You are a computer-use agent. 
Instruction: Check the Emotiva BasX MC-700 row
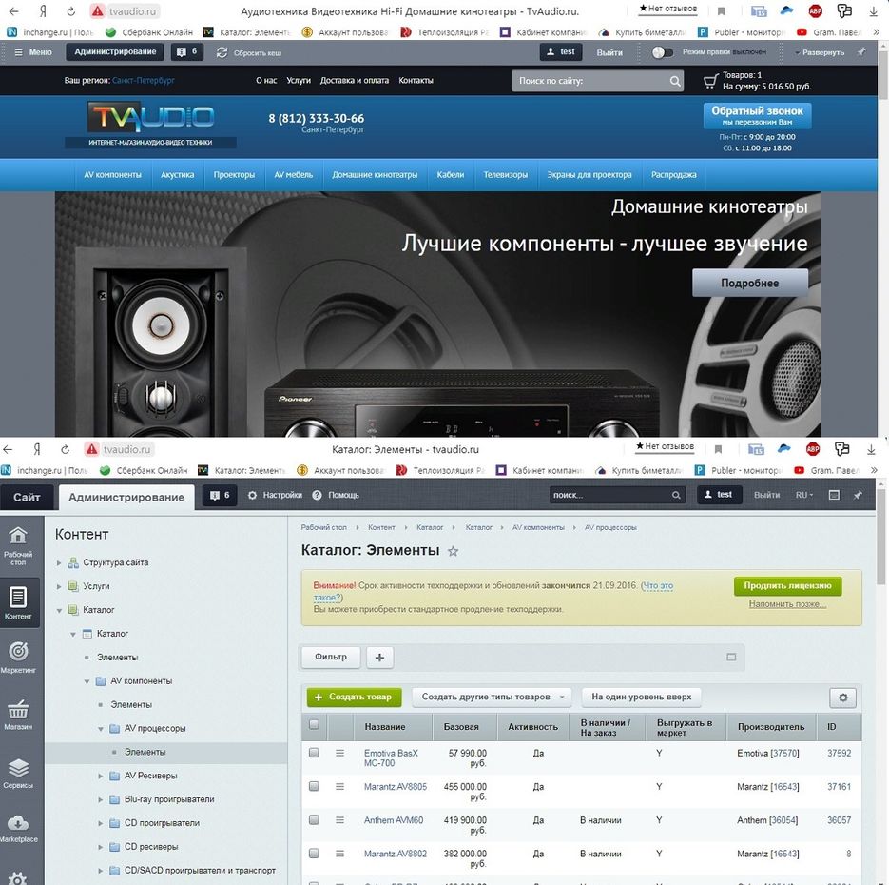tap(314, 752)
